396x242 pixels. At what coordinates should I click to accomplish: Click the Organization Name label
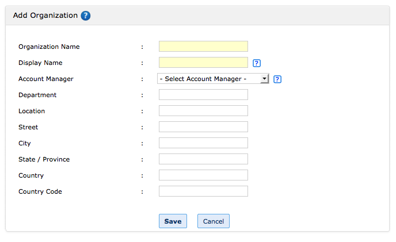49,47
